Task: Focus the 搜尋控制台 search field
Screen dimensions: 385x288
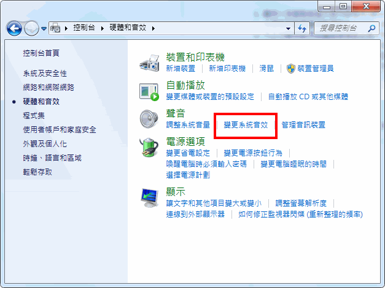Action: tap(343, 28)
